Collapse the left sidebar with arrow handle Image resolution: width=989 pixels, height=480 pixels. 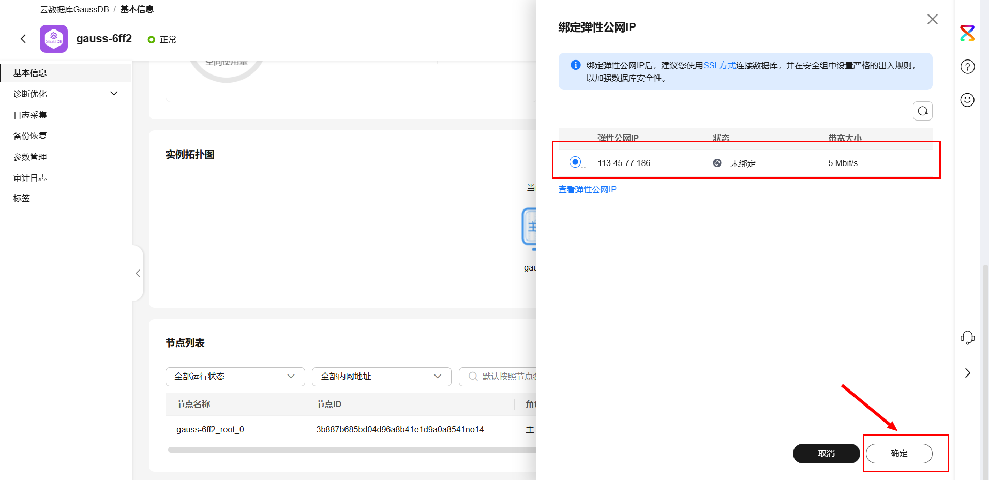tap(138, 273)
